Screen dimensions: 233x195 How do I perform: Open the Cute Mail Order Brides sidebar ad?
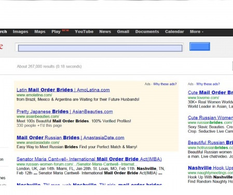click(x=210, y=93)
